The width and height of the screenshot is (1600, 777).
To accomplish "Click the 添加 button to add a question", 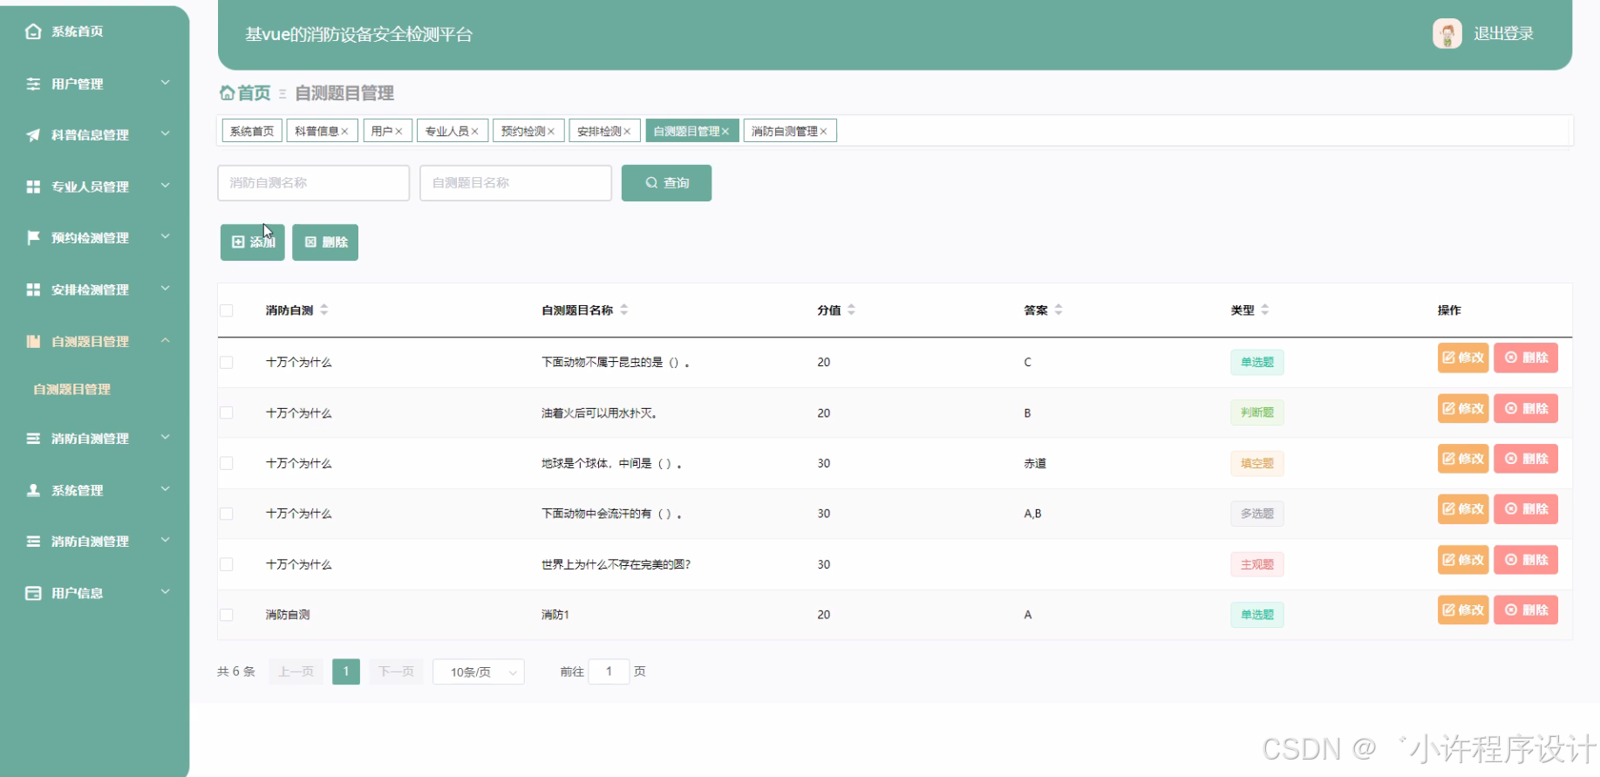I will click(x=252, y=242).
